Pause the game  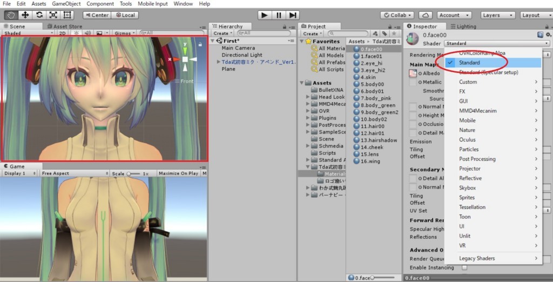279,15
